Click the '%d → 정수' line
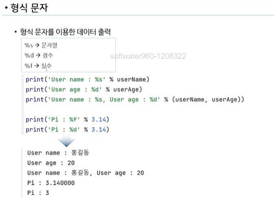This screenshot has width=274, height=199. pos(39,56)
